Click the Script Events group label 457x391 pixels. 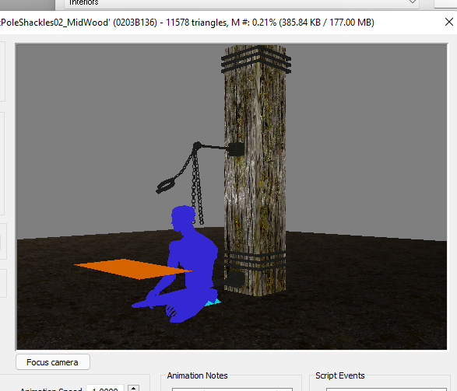(340, 375)
